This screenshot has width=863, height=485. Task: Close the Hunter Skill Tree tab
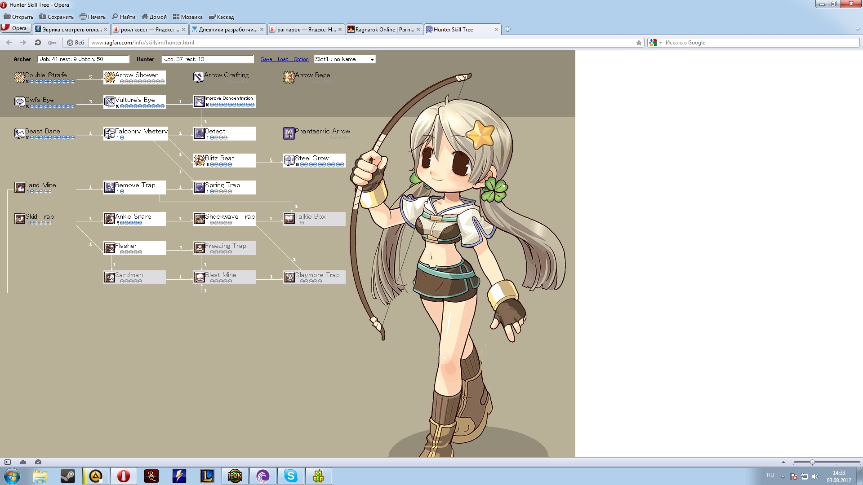(x=496, y=30)
